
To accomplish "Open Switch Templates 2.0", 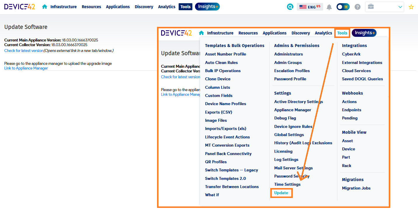I will 226,178.
